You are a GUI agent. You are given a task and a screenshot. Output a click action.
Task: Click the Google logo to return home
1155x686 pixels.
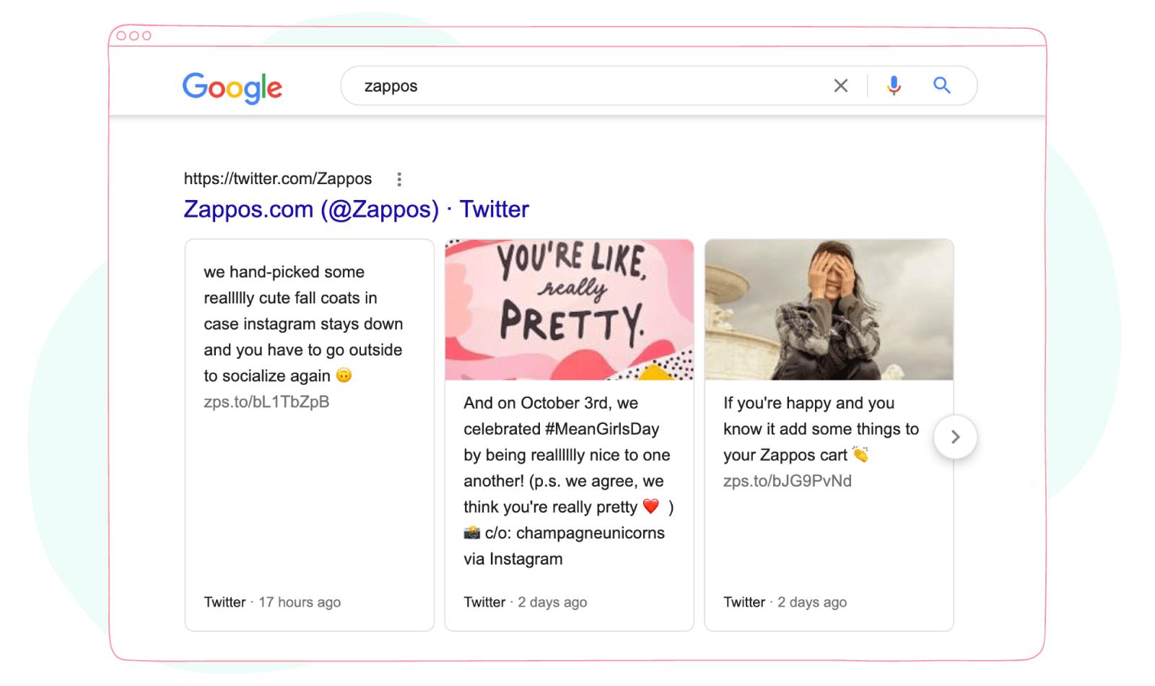tap(232, 87)
